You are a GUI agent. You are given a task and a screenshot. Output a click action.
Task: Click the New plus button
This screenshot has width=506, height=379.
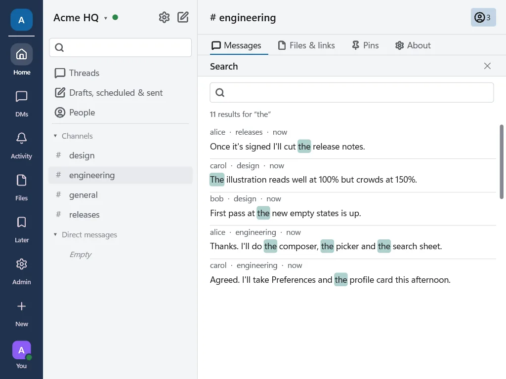tap(21, 313)
